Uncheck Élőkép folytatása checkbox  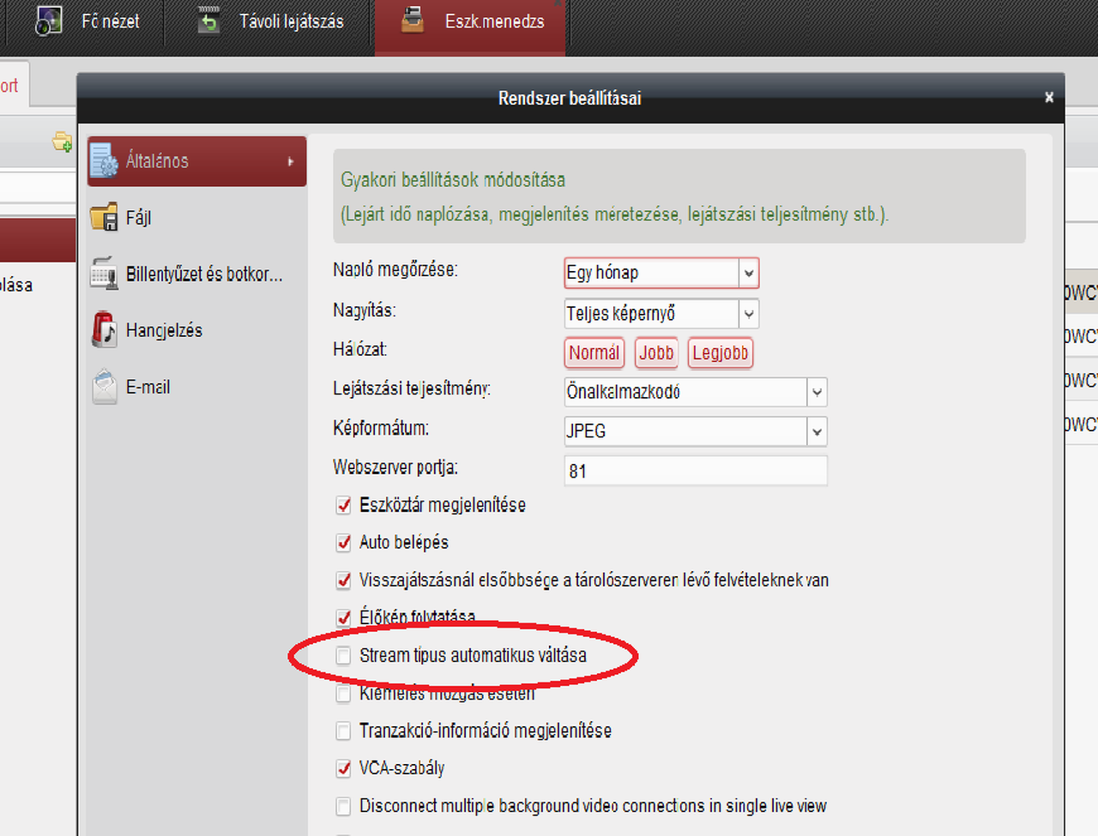point(343,618)
